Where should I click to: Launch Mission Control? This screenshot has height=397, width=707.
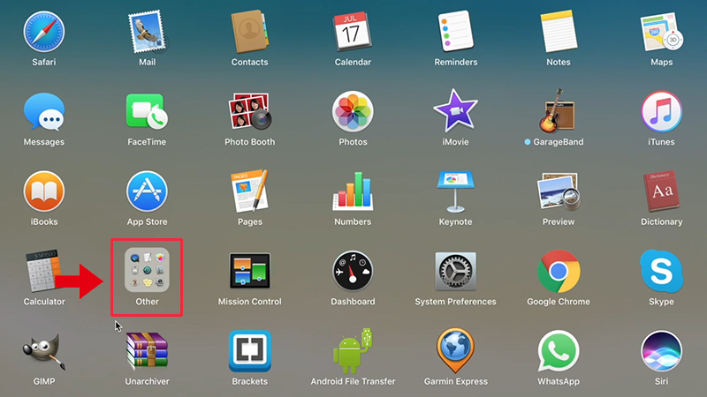tap(250, 271)
